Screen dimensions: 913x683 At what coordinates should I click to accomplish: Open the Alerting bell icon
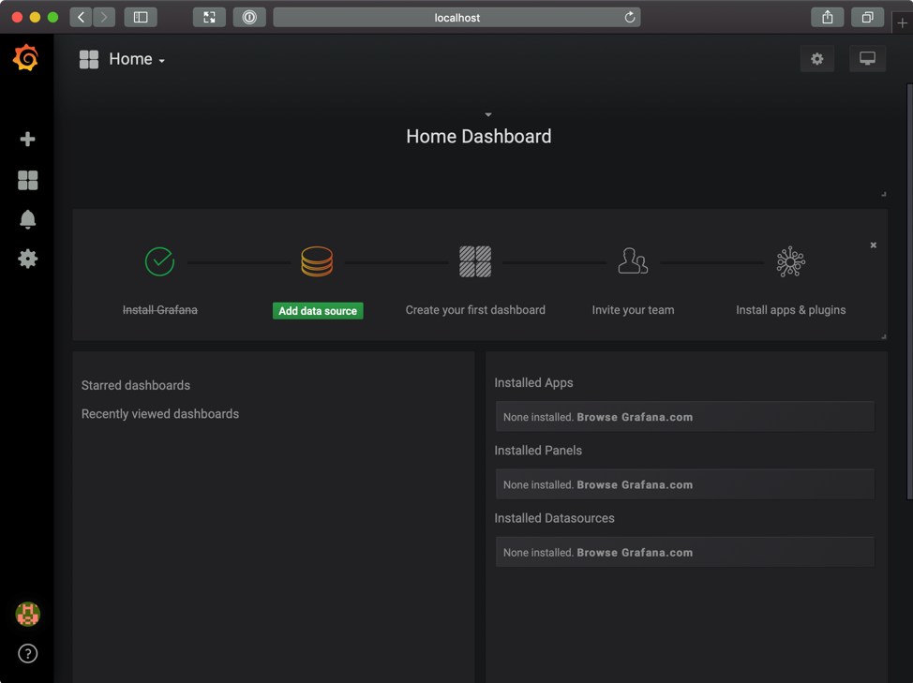pos(27,219)
